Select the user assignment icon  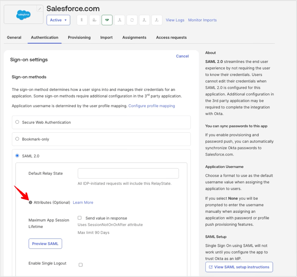119,20
